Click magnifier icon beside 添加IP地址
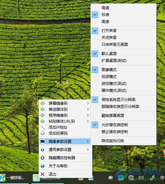The image size is (165, 184). 42,127
